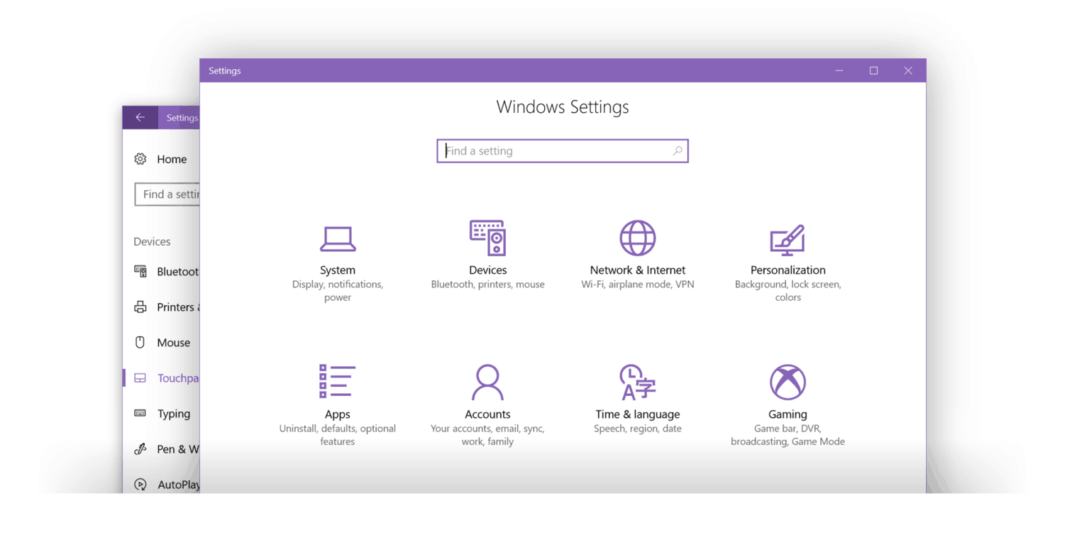1072x545 pixels.
Task: Open the Apps list icon
Action: point(337,381)
